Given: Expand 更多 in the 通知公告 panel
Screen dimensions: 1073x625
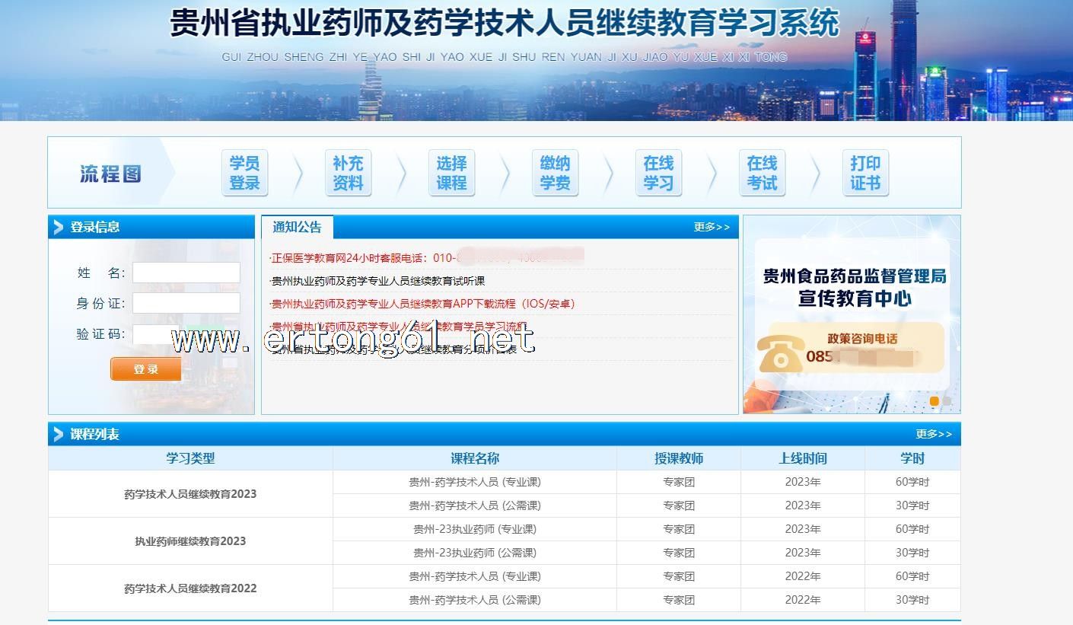Looking at the screenshot, I should [x=711, y=227].
